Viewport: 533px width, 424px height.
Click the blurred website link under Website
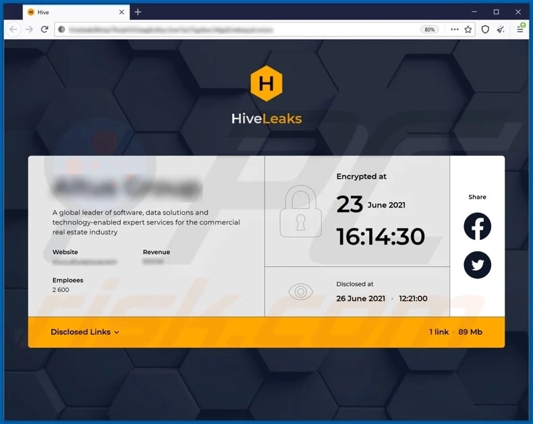[85, 262]
